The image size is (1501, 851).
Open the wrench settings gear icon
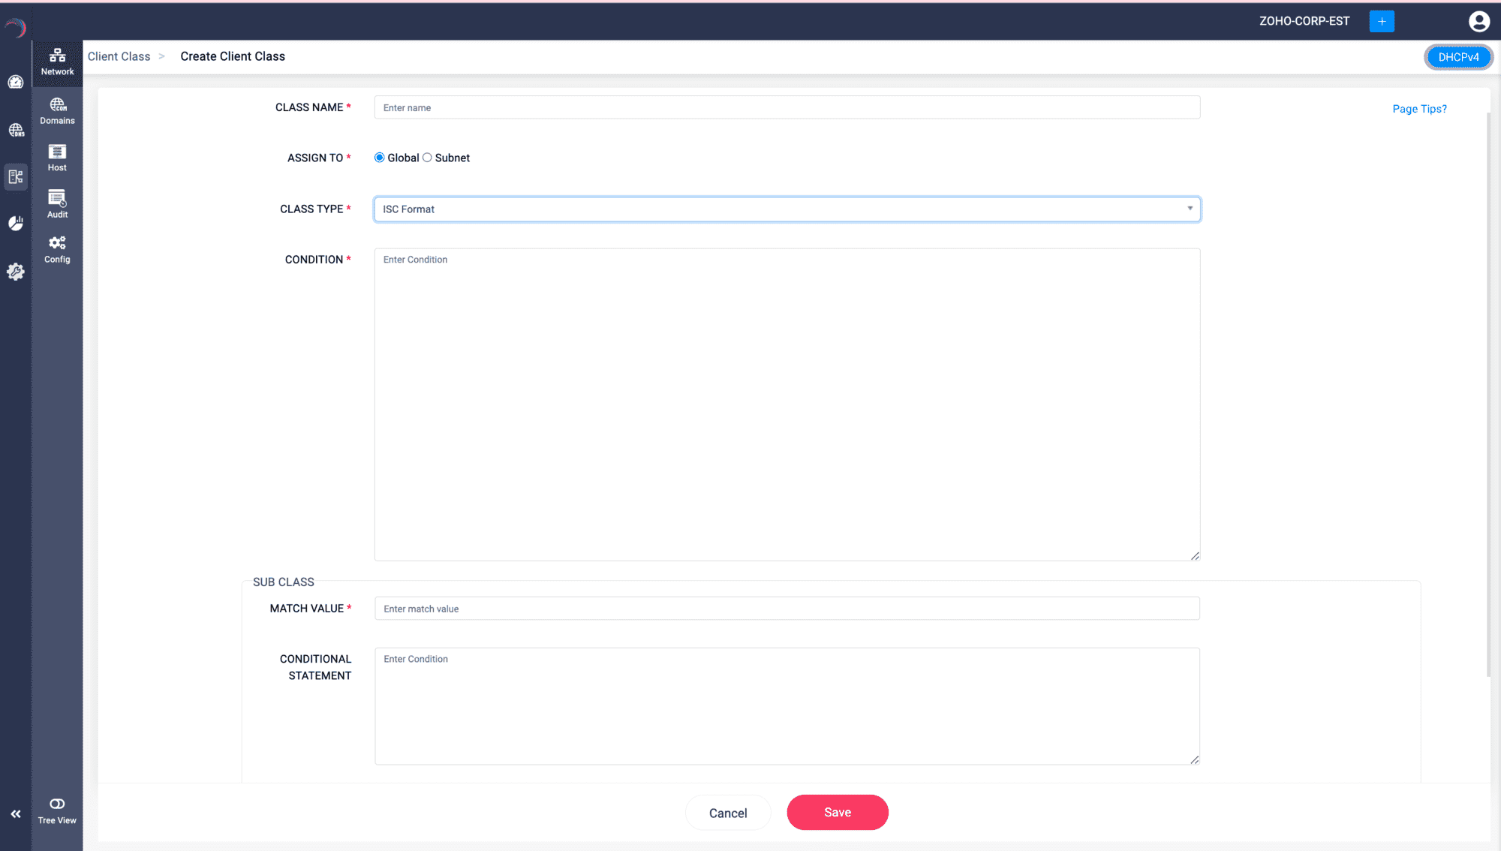pos(16,272)
